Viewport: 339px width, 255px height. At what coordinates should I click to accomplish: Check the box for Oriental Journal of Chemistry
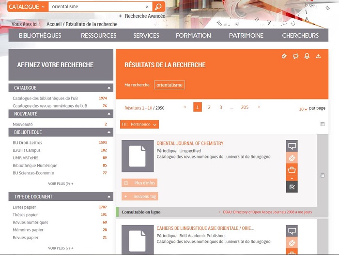(x=323, y=175)
